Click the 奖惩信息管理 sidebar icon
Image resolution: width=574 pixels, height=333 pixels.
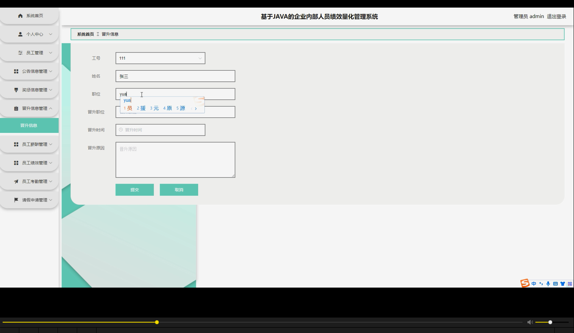pos(16,90)
